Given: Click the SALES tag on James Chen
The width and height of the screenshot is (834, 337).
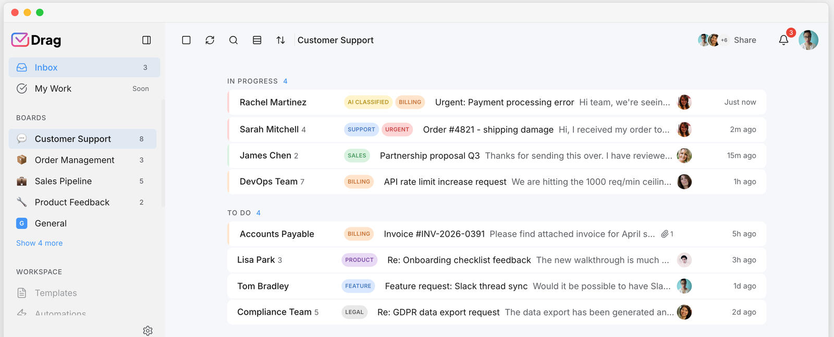Looking at the screenshot, I should (x=357, y=155).
